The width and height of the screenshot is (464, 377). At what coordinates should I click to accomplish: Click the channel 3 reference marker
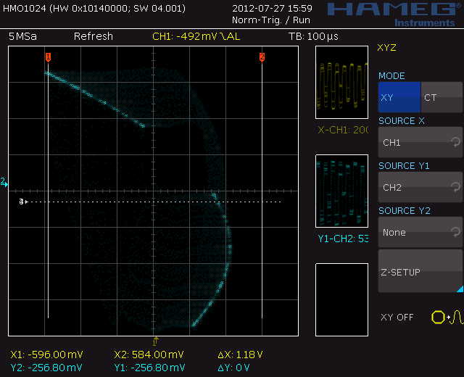(x=22, y=202)
